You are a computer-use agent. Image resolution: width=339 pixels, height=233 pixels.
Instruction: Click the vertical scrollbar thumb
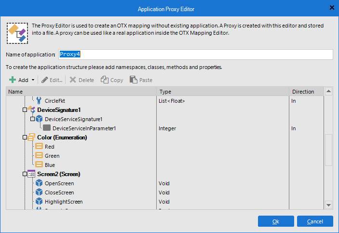coord(328,150)
